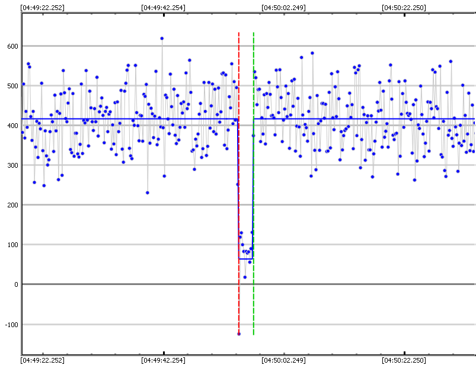The width and height of the screenshot is (476, 368).
Task: Click top timestamp label 04:49:22.252
Action: [43, 8]
